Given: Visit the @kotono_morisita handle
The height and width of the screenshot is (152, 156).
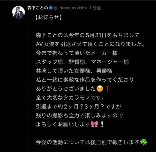Looking at the screenshot, I should [x=70, y=8].
